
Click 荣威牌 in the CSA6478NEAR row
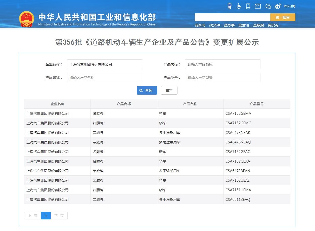click(x=98, y=133)
